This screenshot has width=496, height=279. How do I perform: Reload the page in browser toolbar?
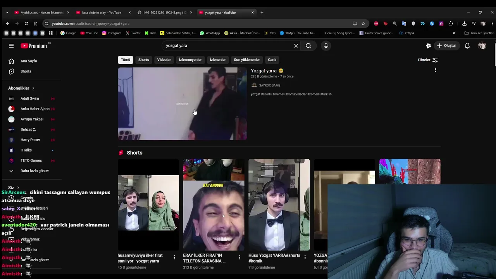click(26, 24)
